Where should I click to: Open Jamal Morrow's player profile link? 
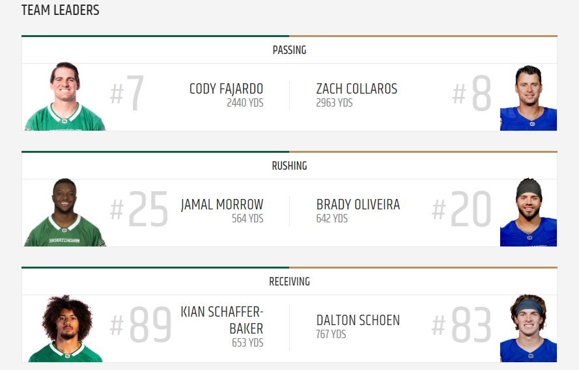[222, 205]
